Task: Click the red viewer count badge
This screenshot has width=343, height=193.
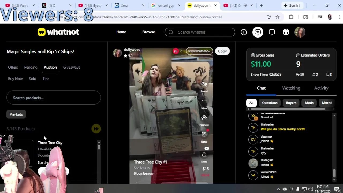Action: click(x=176, y=51)
